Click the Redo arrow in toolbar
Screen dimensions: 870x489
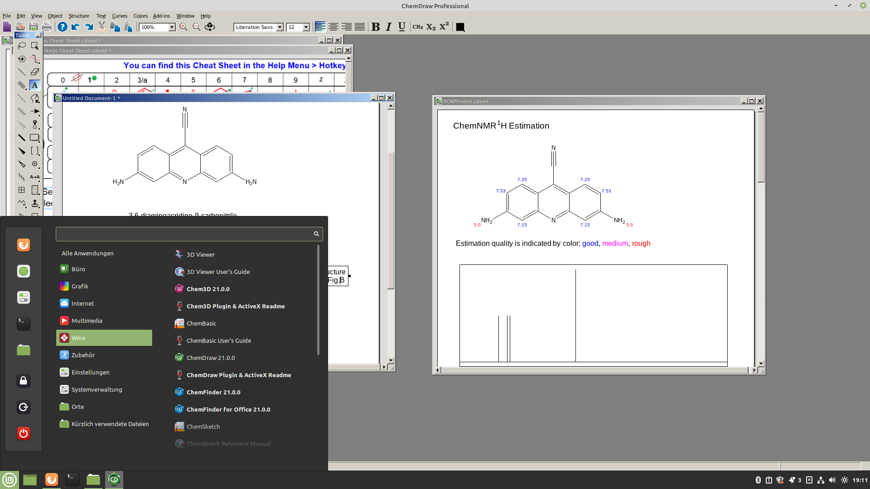coord(89,27)
